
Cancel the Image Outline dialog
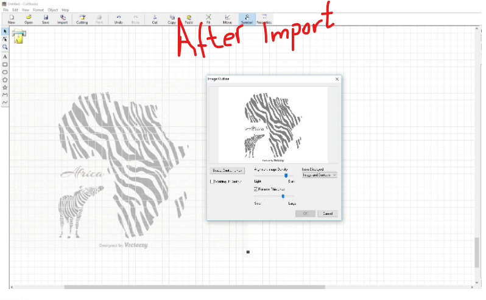[x=328, y=214]
